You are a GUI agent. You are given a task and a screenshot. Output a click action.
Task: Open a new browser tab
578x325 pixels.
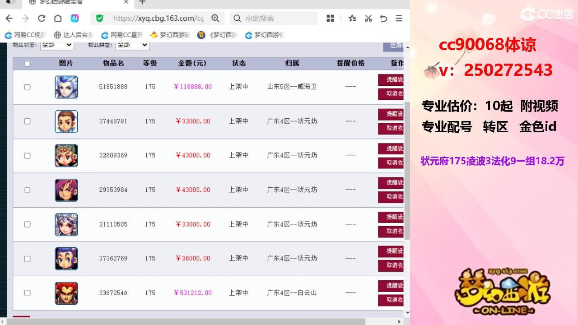[142, 2]
